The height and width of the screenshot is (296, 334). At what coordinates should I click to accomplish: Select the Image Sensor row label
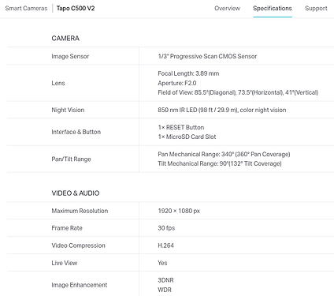pyautogui.click(x=70, y=56)
